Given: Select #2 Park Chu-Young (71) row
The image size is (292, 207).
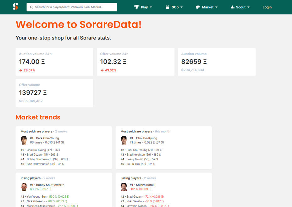Looking at the screenshot, I should click(141, 150).
